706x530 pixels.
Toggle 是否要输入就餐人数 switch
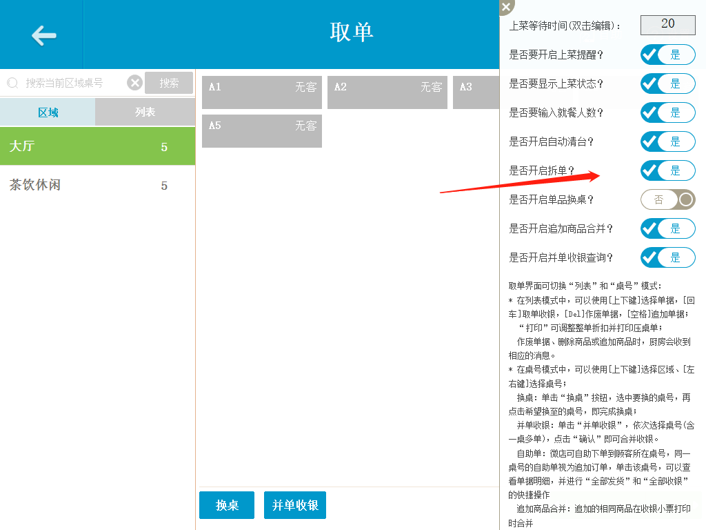pos(667,112)
